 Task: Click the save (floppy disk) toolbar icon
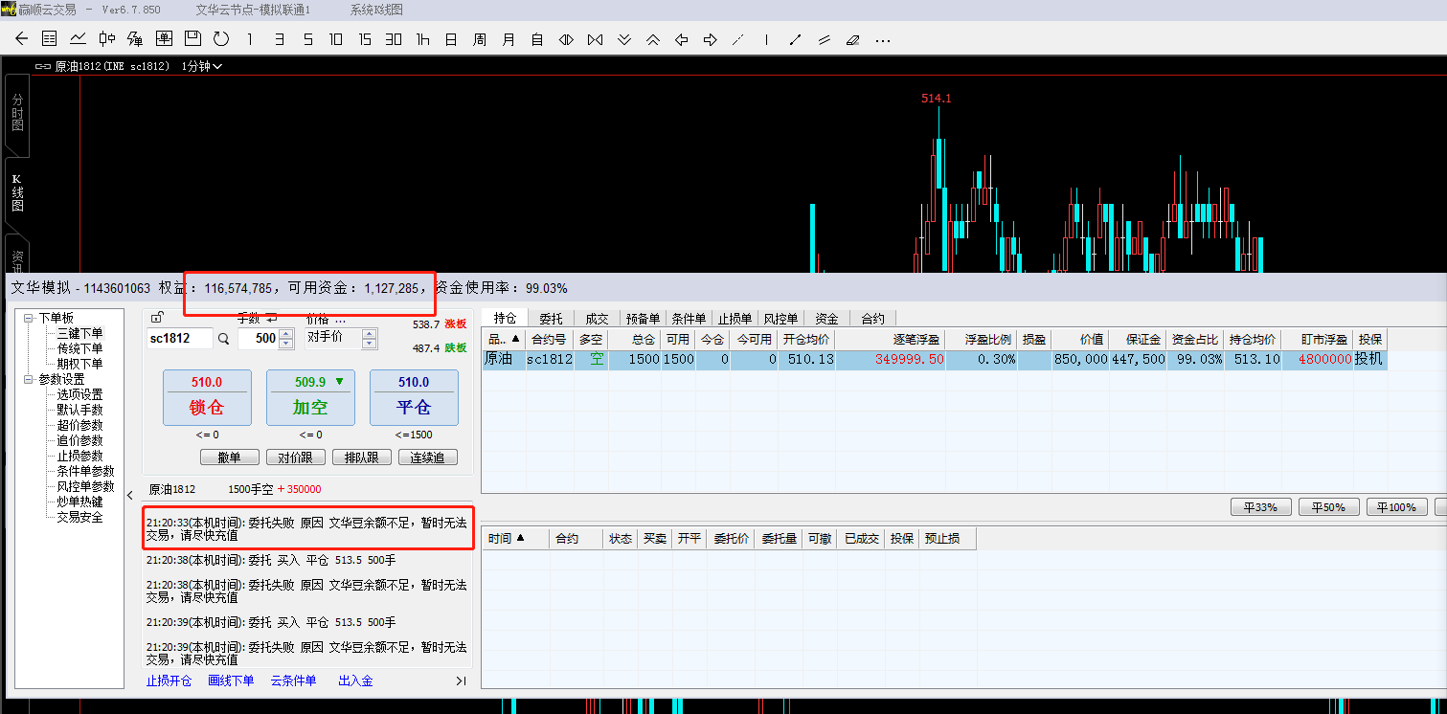192,39
